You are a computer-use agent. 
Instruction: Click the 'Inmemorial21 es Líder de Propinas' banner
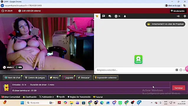click(165, 24)
